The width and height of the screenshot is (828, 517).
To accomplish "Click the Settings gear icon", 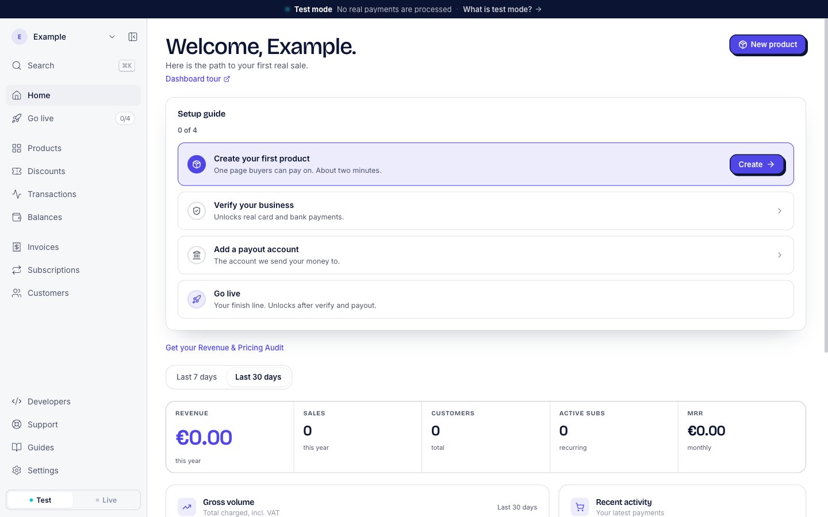I will click(17, 470).
